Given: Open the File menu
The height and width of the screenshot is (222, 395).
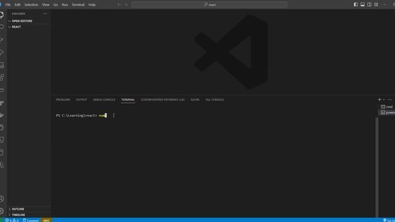Looking at the screenshot, I should pos(8,4).
